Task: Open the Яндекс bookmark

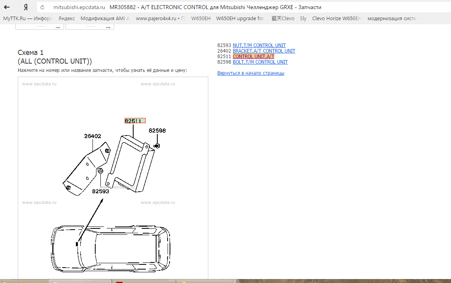Action: pos(66,19)
